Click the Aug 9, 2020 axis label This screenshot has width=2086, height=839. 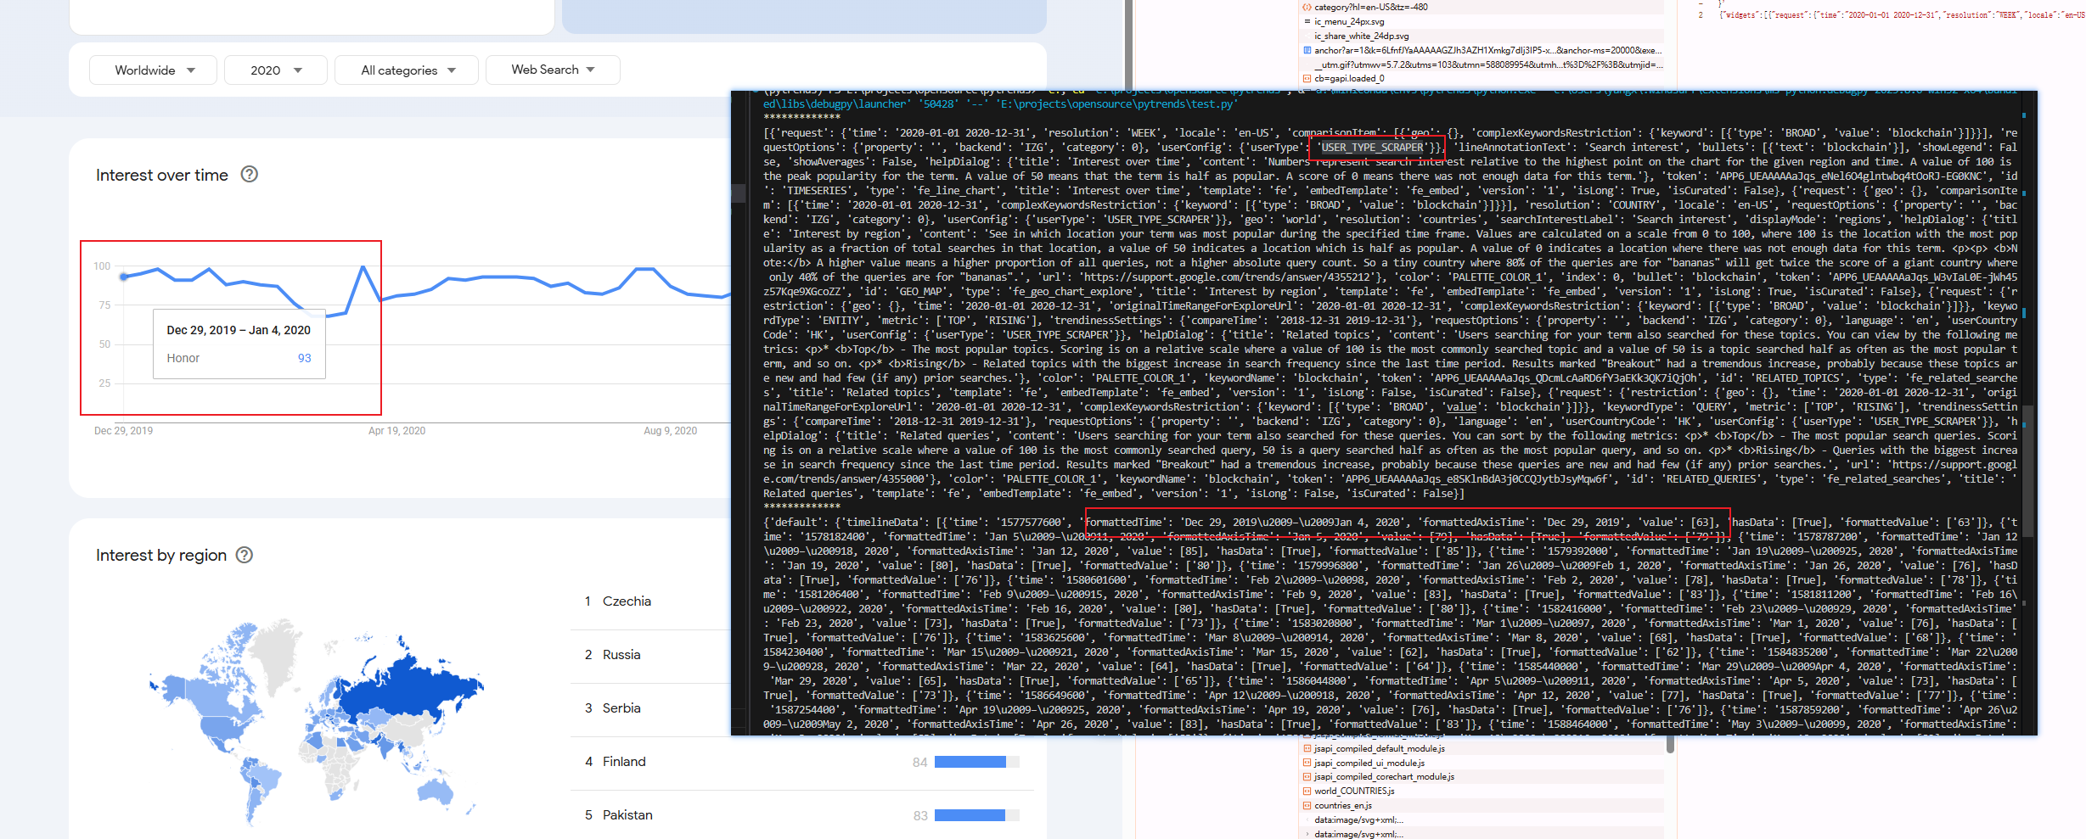(x=670, y=431)
